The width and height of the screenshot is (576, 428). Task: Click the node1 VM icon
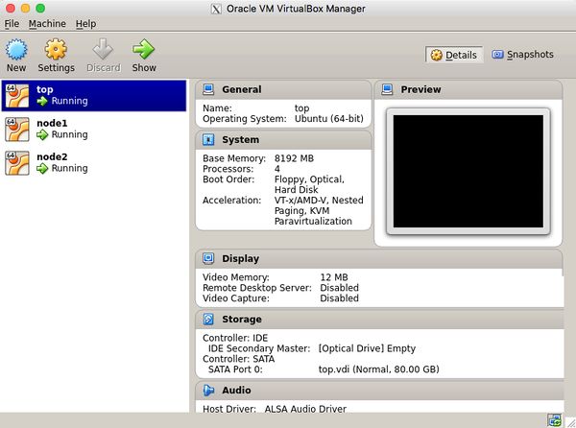(17, 129)
